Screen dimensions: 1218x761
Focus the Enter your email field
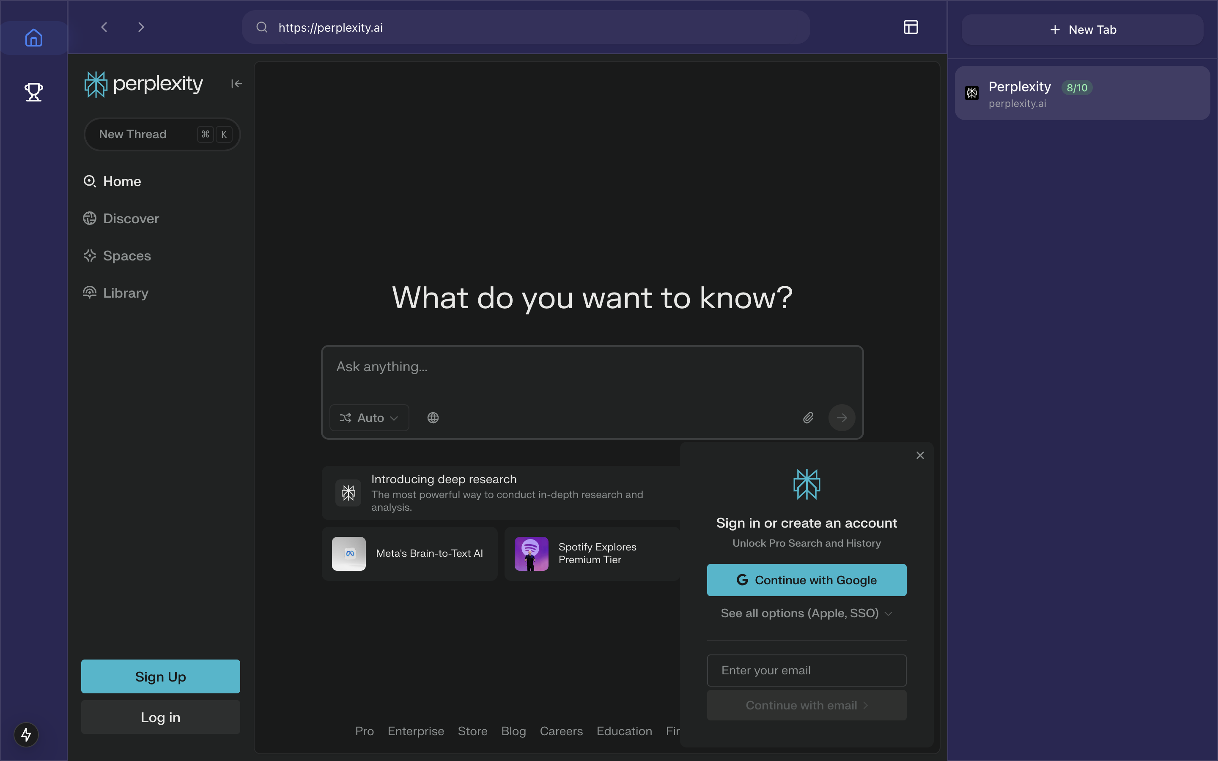(x=807, y=671)
